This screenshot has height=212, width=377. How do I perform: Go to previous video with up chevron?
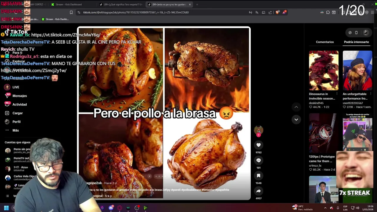pos(296,107)
